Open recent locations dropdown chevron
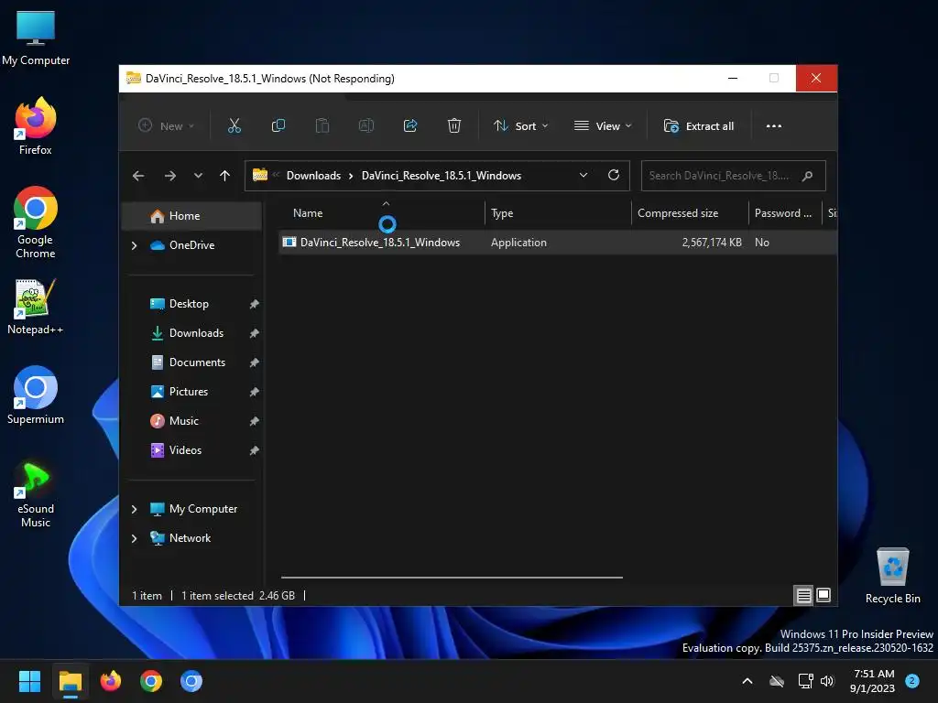This screenshot has width=938, height=703. click(x=198, y=176)
